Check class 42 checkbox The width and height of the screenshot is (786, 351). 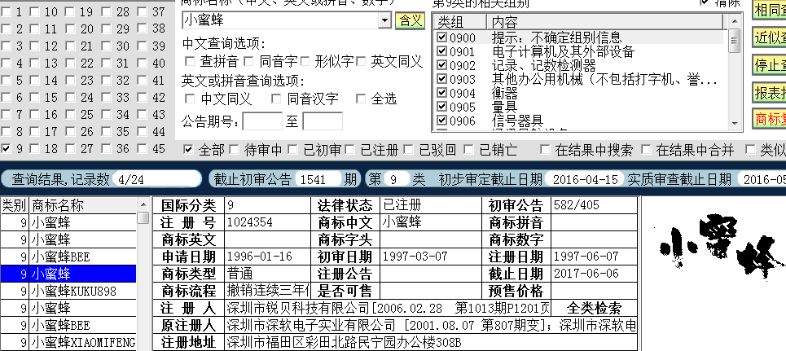tap(143, 97)
